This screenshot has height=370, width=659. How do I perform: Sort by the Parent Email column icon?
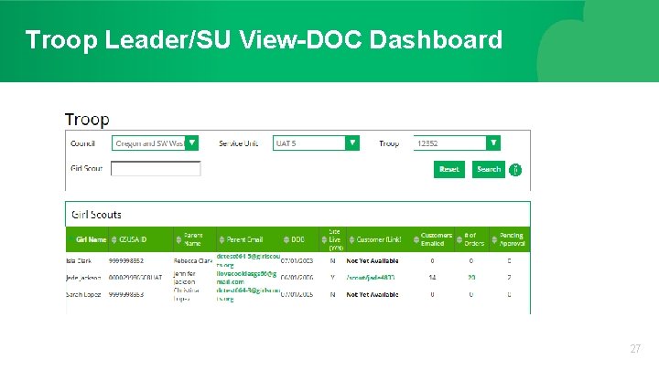pos(221,239)
